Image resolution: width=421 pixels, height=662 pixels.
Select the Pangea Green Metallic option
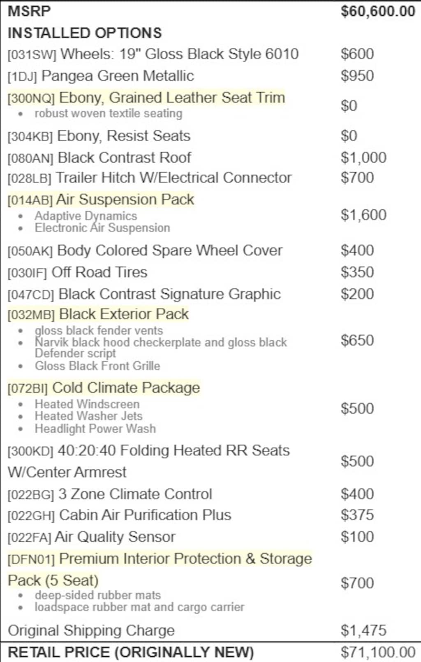tap(117, 76)
